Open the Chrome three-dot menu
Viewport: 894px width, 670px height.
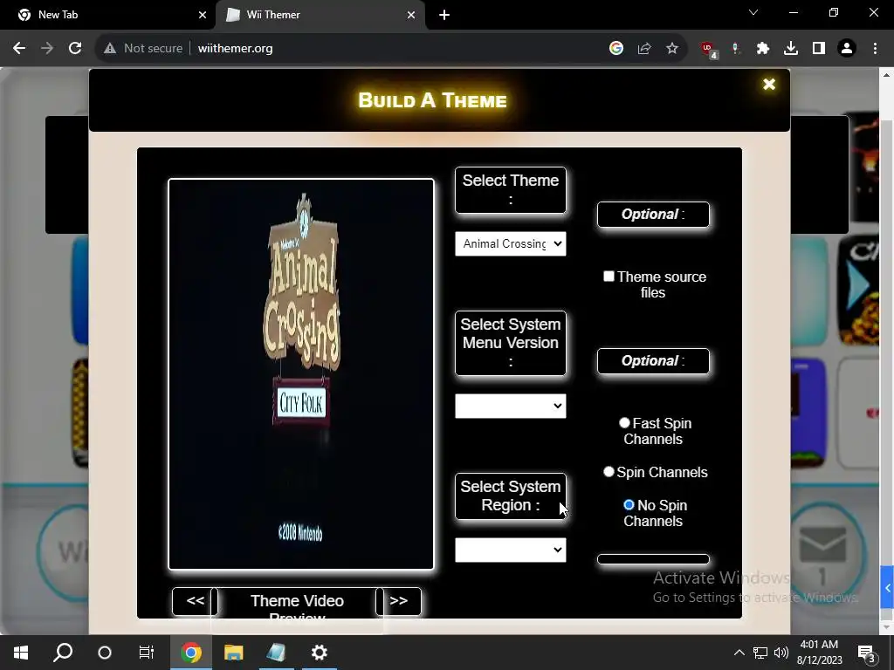(875, 49)
